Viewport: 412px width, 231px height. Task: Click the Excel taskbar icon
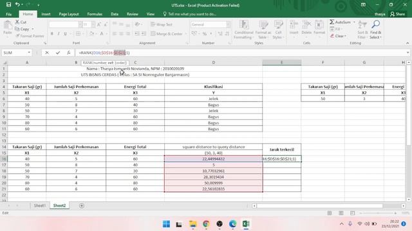pyautogui.click(x=246, y=224)
